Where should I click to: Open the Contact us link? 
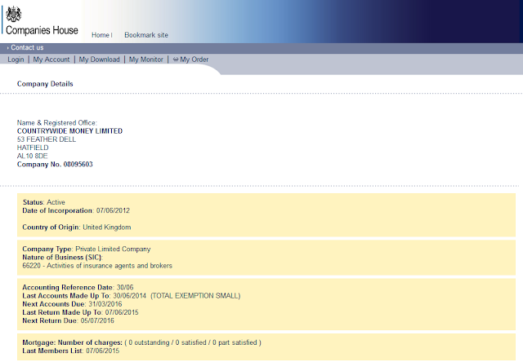point(27,47)
